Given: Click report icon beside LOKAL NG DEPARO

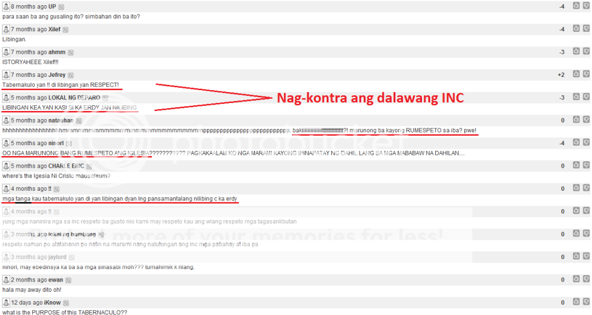Looking at the screenshot, I should click(105, 98).
